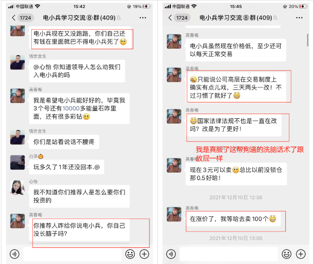The height and width of the screenshot is (264, 313).
Task: Tap the blue 10000 number link
Action: [x=71, y=109]
